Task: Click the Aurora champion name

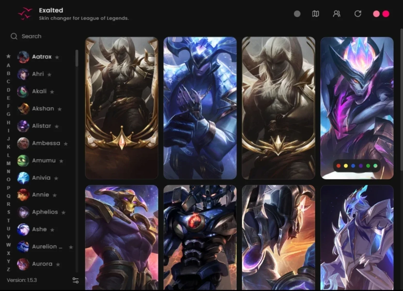Action: [x=42, y=264]
